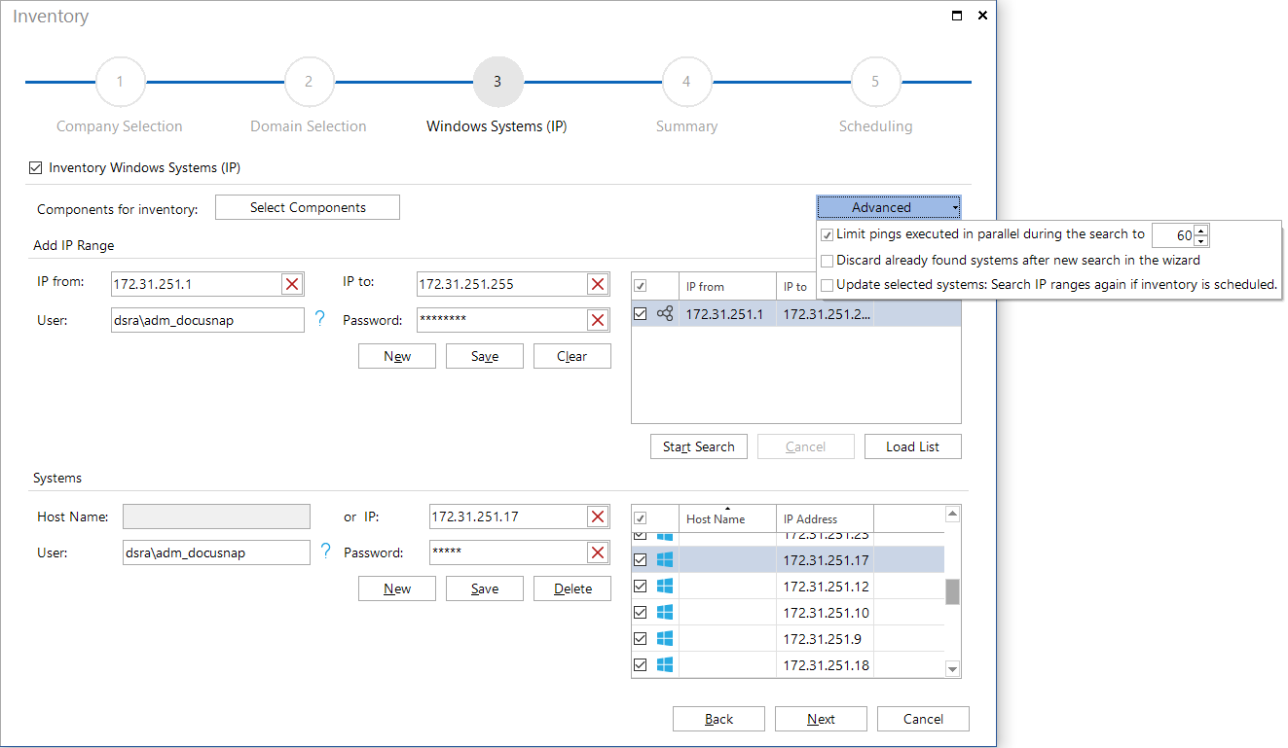Cancel the Inventory wizard
The width and height of the screenshot is (1288, 748).
tap(923, 719)
